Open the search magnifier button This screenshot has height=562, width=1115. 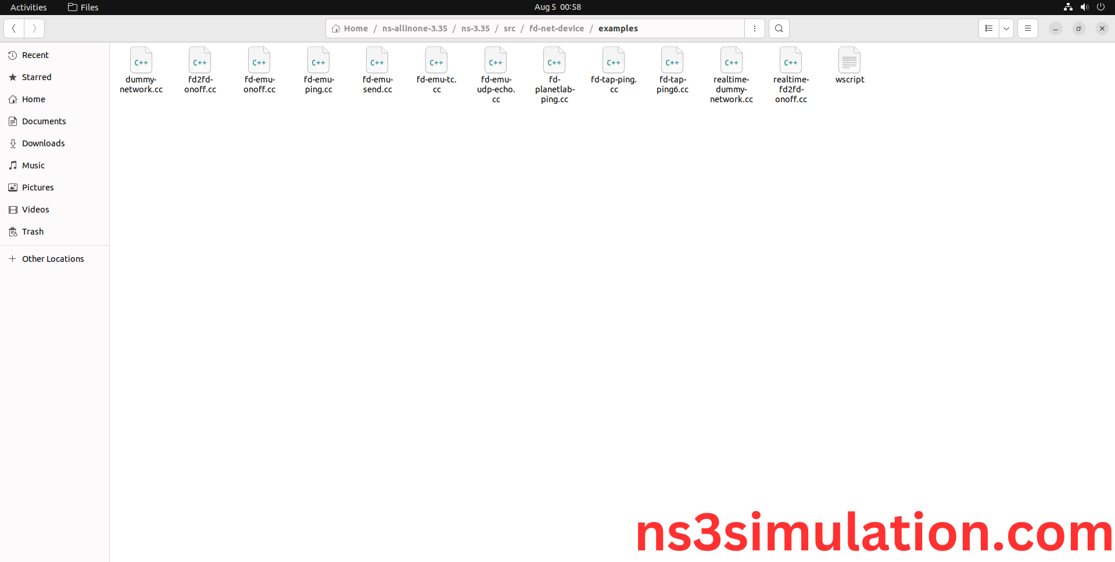coord(779,28)
